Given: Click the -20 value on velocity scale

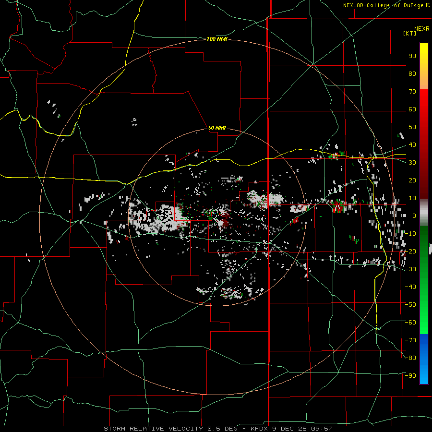Looking at the screenshot, I should [x=410, y=252].
